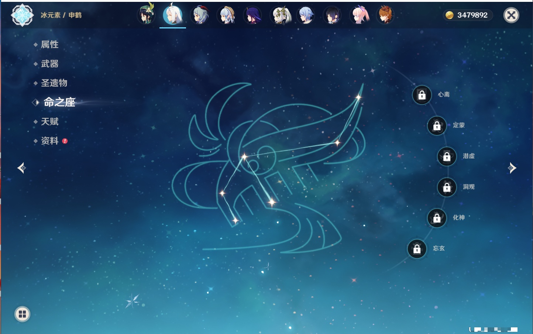Inspect the locked 忘玄 constellation node
This screenshot has width=533, height=334.
pos(417,249)
